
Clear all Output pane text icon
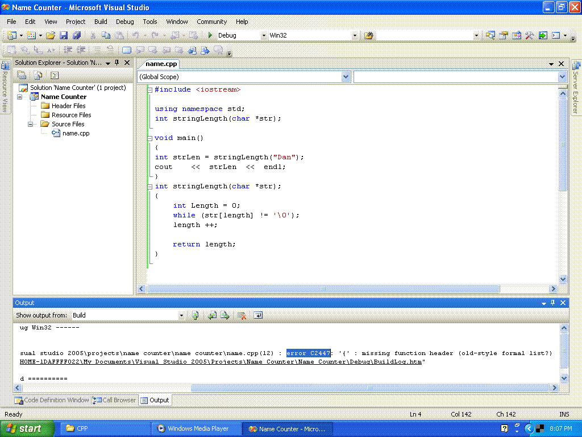(242, 315)
